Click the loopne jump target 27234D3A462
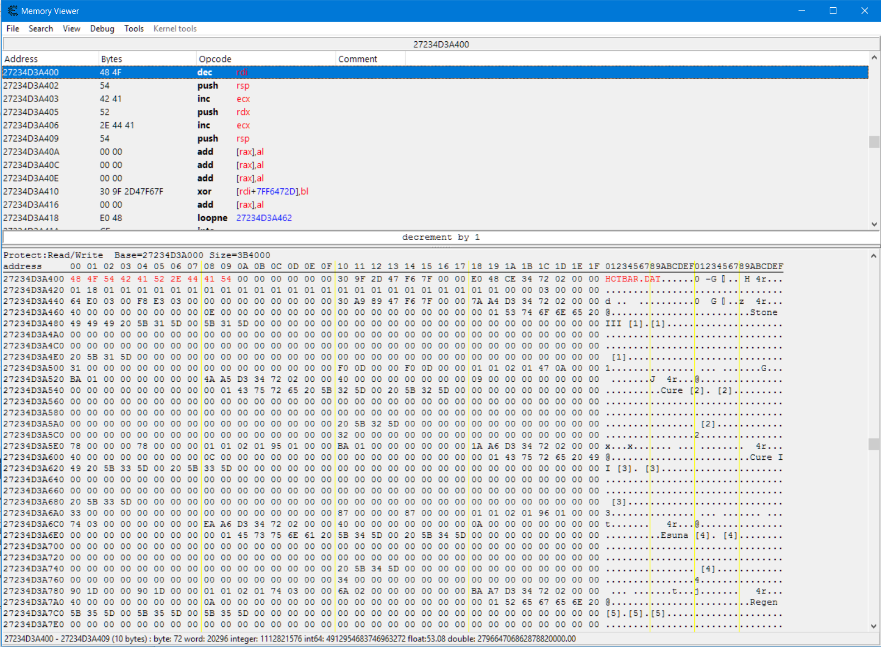Screen dimensions: 881x647 pyautogui.click(x=264, y=218)
